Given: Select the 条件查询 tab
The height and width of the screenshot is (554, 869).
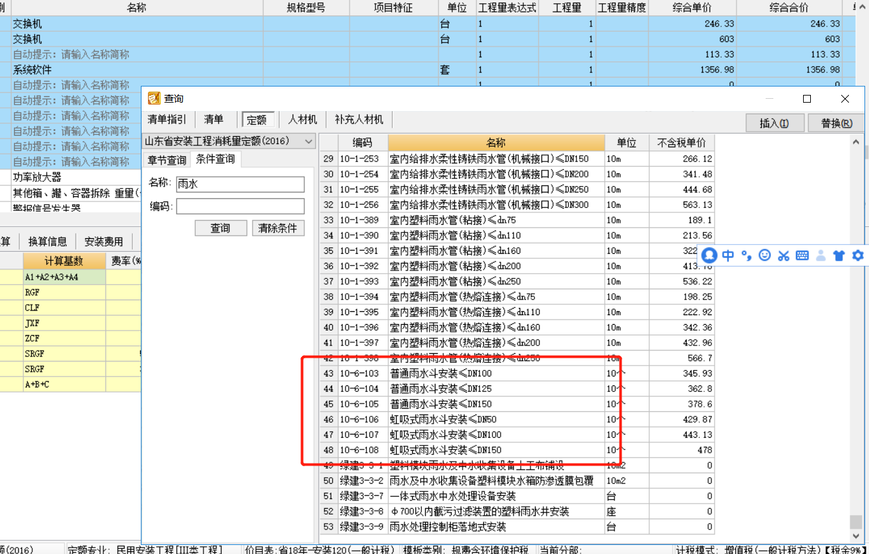Looking at the screenshot, I should (x=215, y=159).
